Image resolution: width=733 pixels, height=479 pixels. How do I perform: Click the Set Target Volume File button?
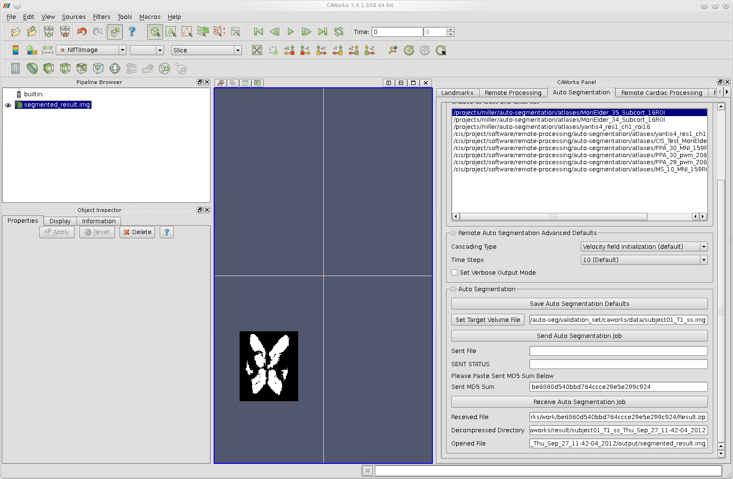(x=488, y=320)
